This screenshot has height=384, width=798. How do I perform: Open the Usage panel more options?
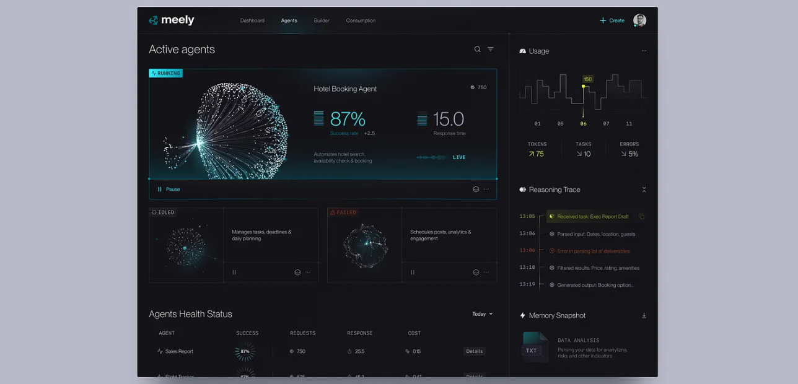click(x=644, y=51)
